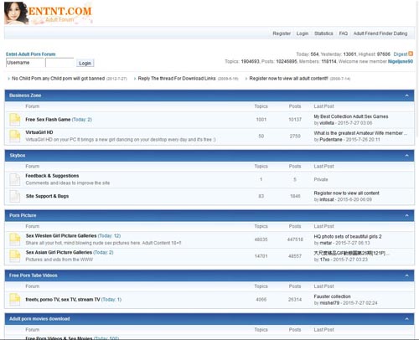
Task: Open freetv, porno TV, sex TV, stream TV forum
Action: tap(63, 300)
